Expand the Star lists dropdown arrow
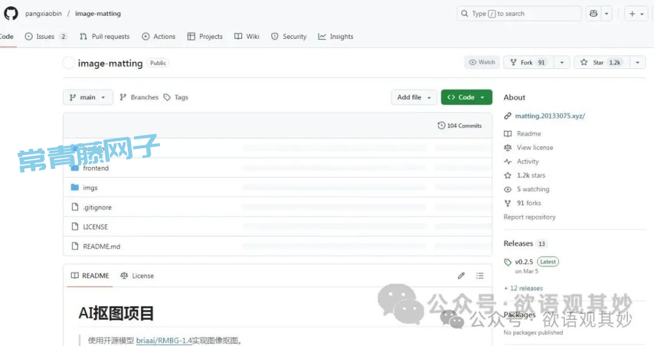This screenshot has width=654, height=346. pos(637,62)
